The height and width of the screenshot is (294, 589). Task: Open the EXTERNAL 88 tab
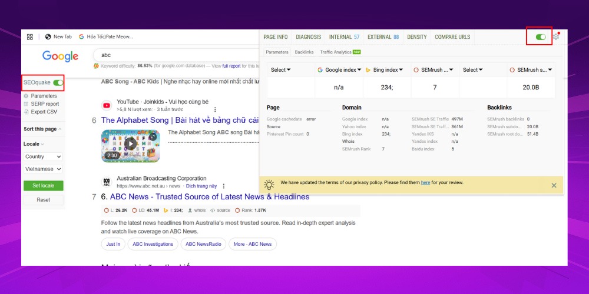coord(383,36)
